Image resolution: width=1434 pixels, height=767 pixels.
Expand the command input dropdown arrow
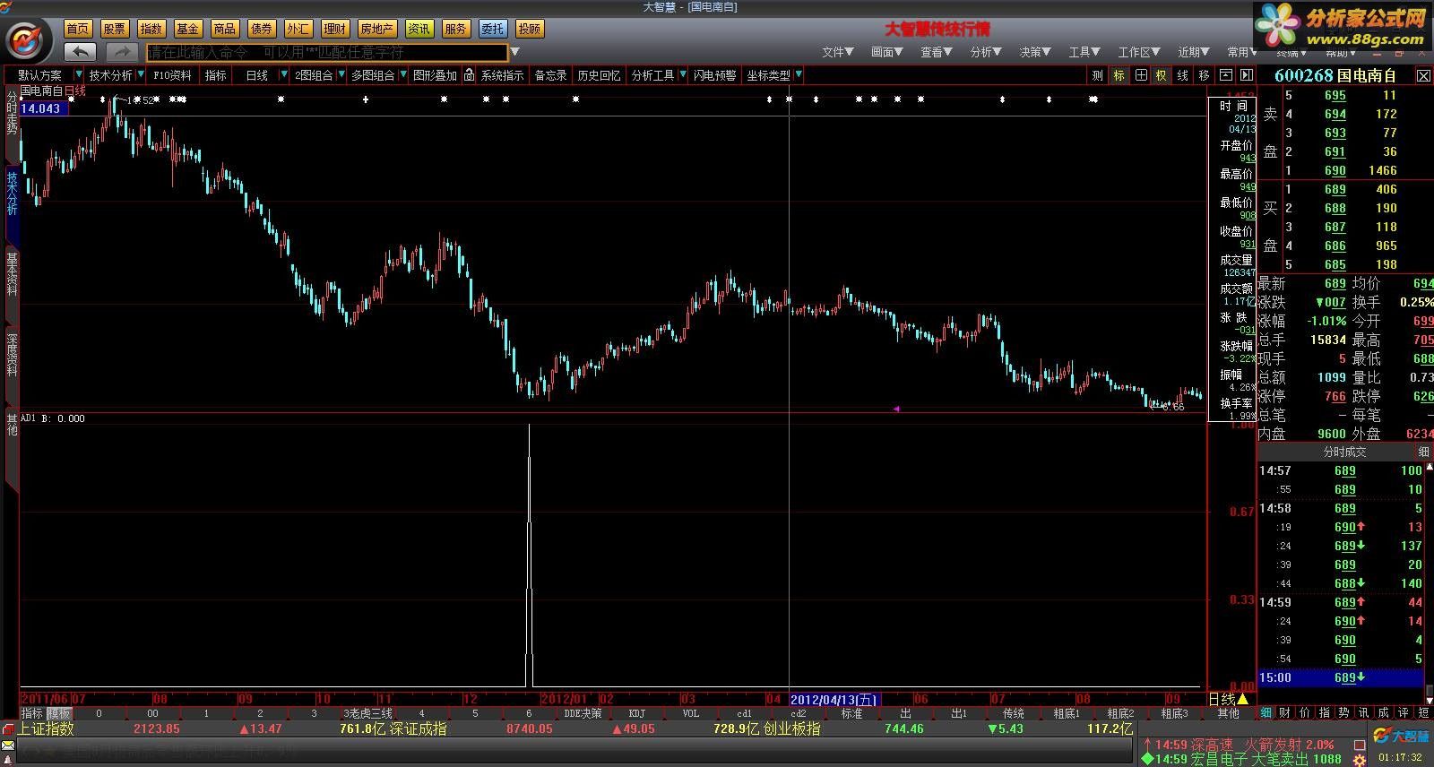coord(514,52)
